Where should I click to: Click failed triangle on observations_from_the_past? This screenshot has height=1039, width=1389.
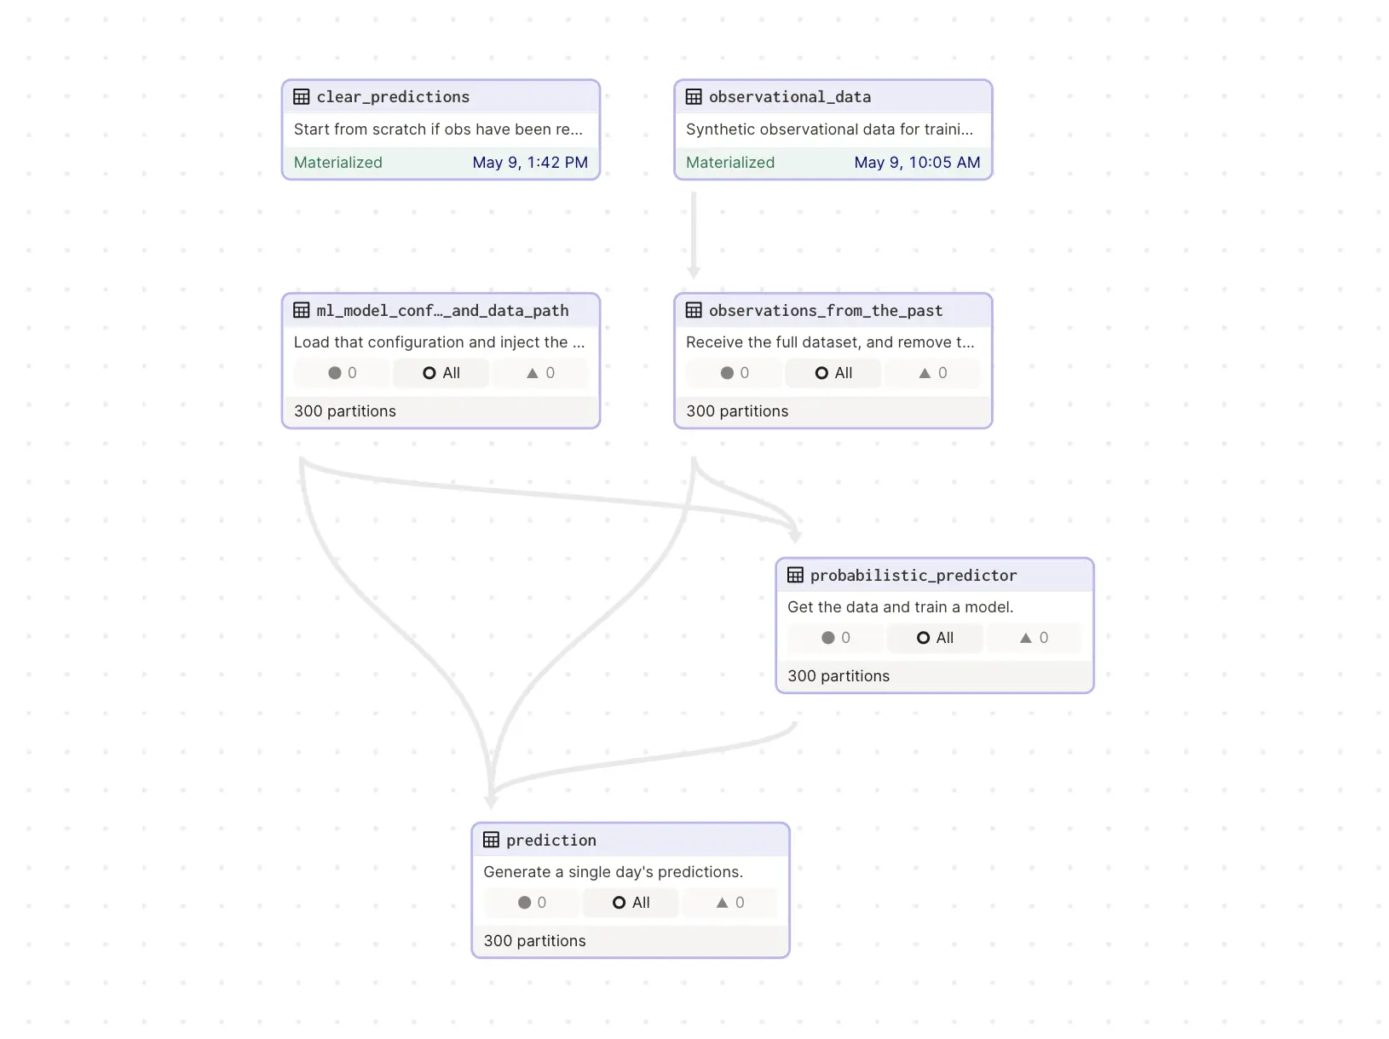[x=932, y=373]
